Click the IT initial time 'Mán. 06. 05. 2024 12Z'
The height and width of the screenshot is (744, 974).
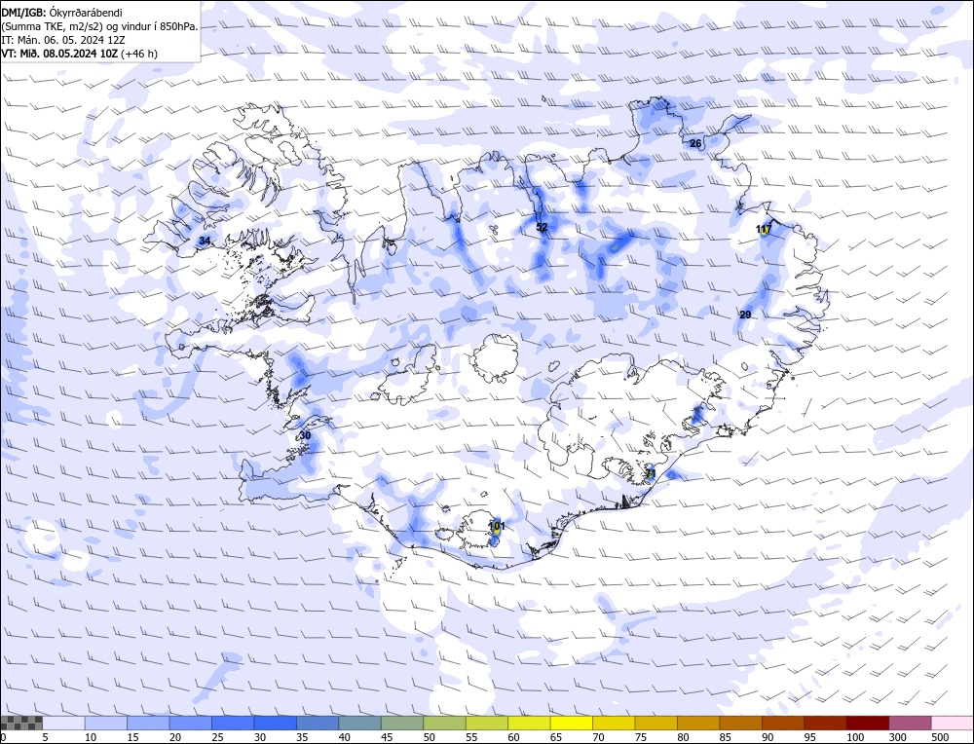click(x=62, y=40)
